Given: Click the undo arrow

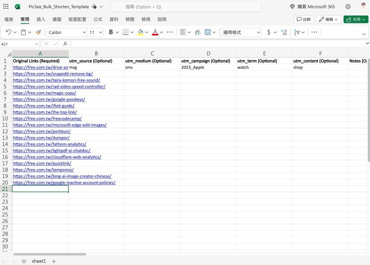Looking at the screenshot, I should (x=8, y=32).
